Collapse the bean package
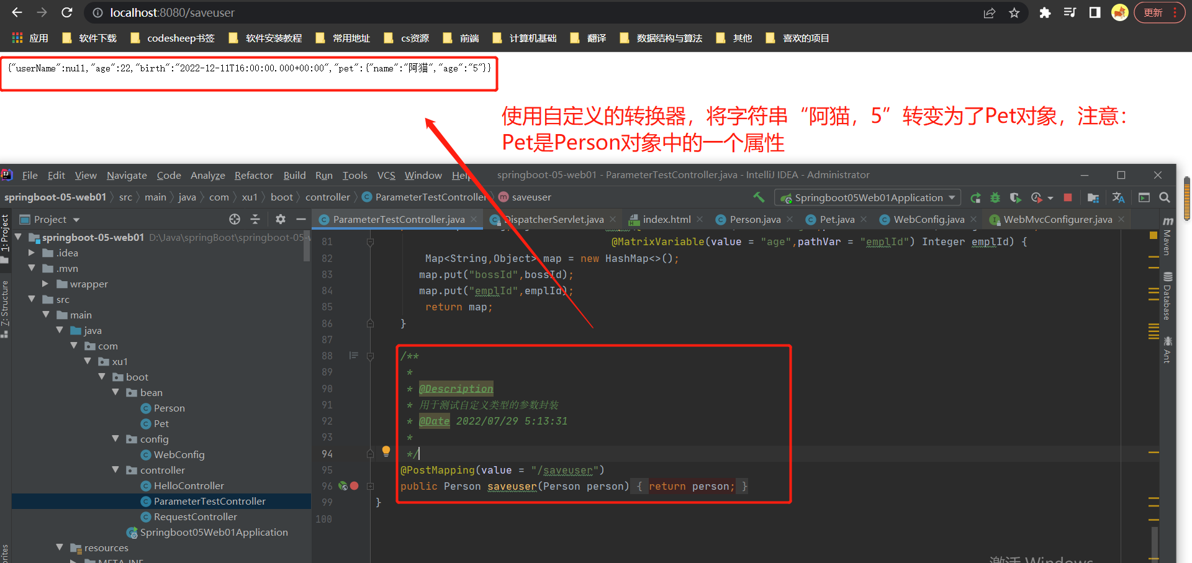Viewport: 1192px width, 563px height. point(115,392)
